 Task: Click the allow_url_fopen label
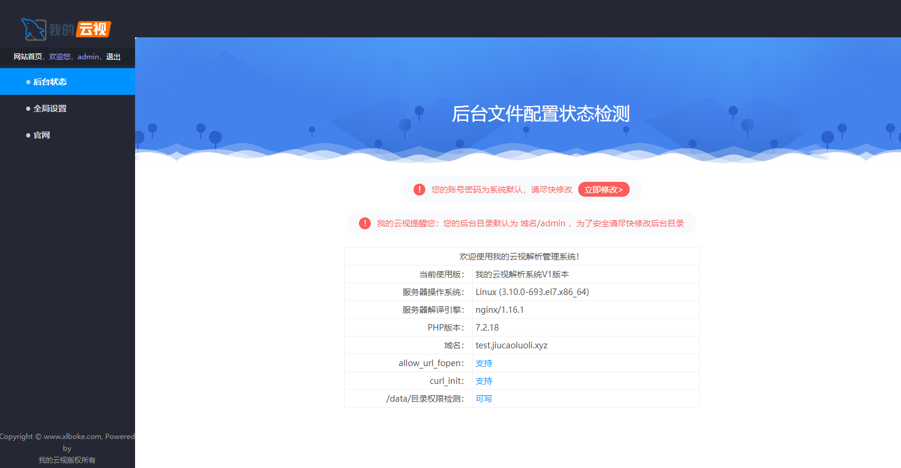tap(431, 363)
